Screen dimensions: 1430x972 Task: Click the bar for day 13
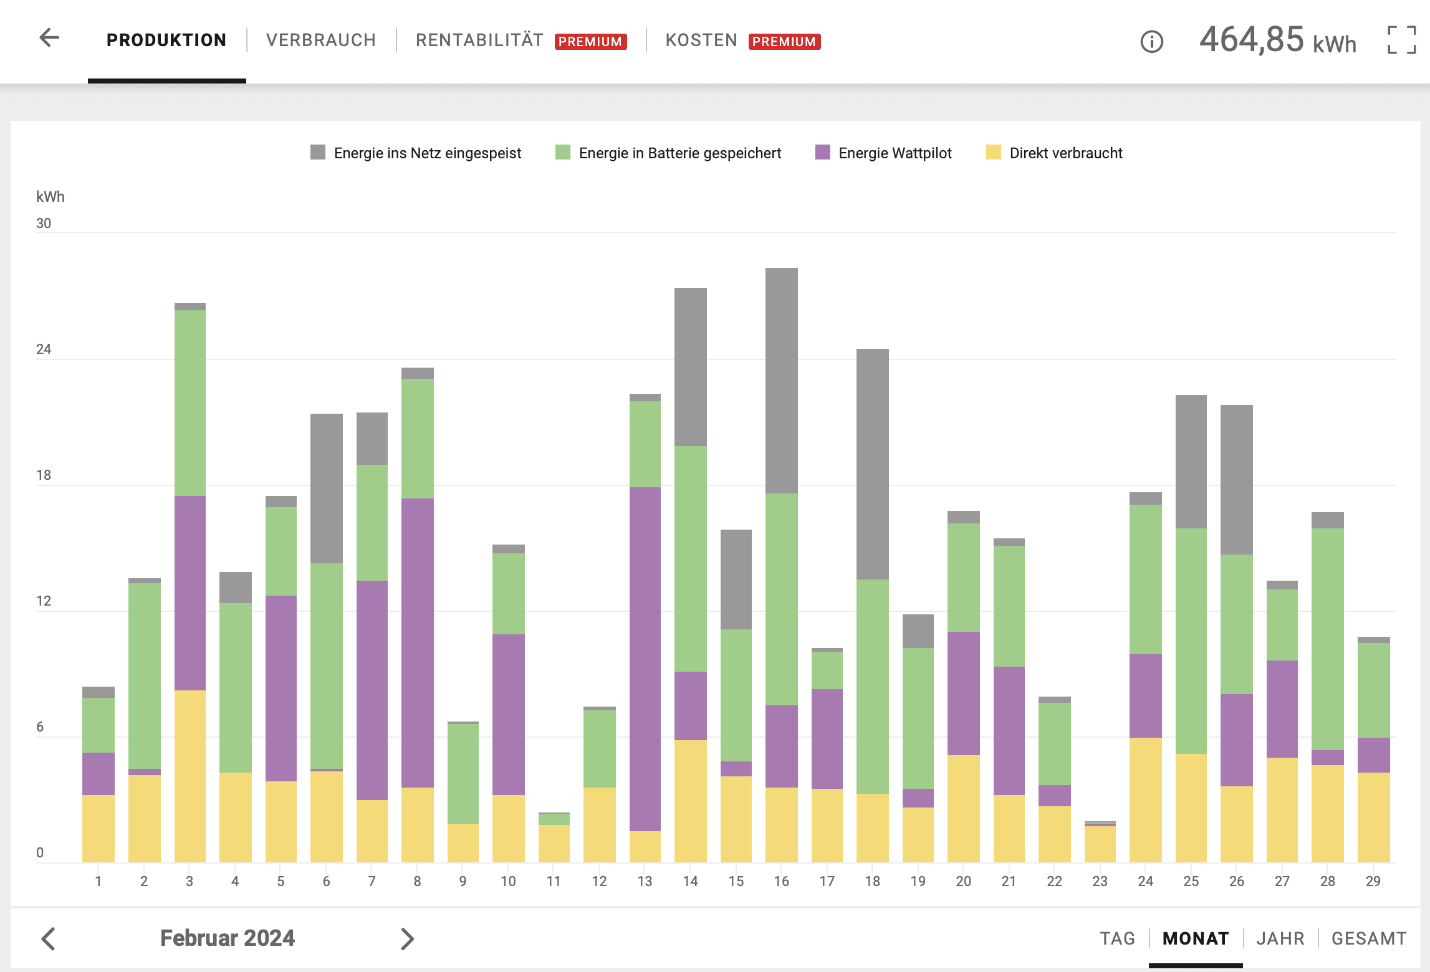(x=645, y=628)
